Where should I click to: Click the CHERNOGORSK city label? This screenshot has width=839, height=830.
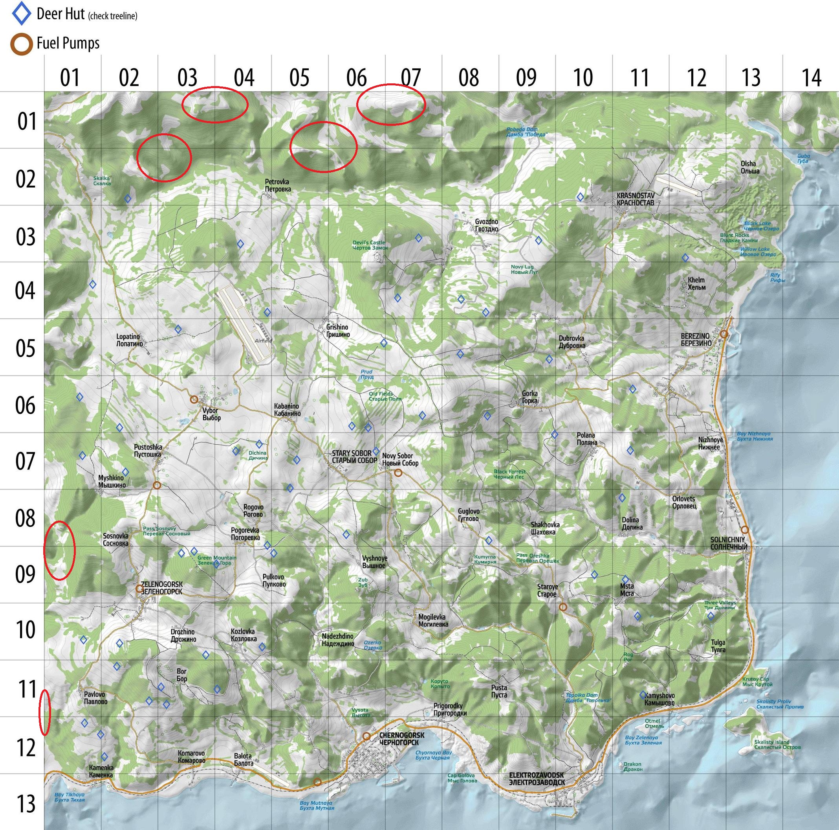tap(401, 739)
